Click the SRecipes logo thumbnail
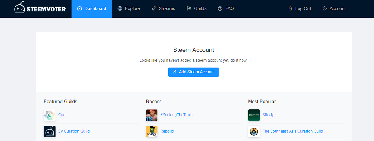The height and width of the screenshot is (141, 374). pos(254,115)
